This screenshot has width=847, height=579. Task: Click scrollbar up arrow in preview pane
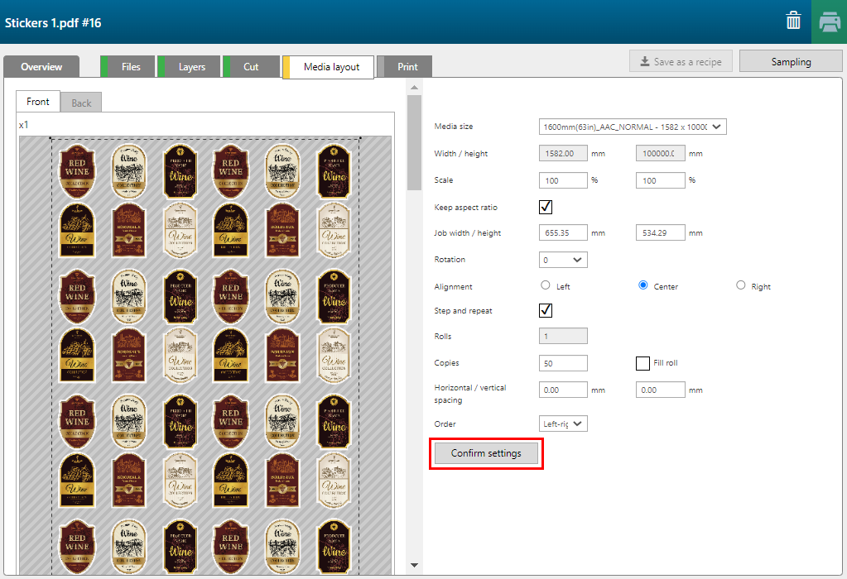coord(414,87)
